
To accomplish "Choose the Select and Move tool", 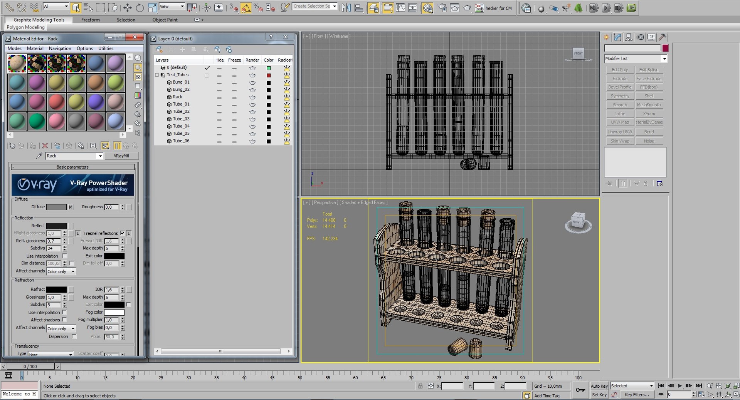I will coord(127,7).
